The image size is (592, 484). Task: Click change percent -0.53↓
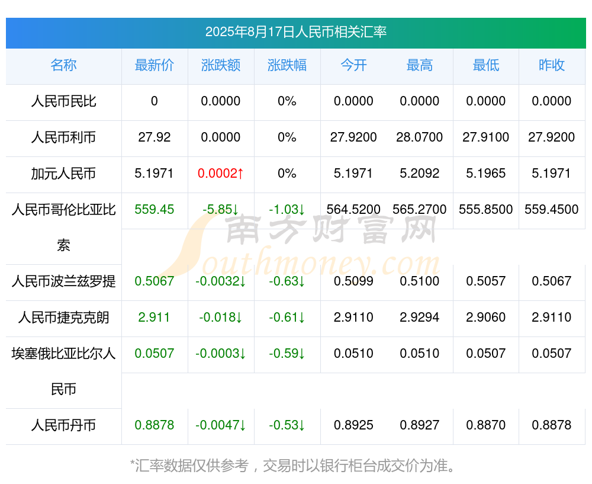pos(287,425)
